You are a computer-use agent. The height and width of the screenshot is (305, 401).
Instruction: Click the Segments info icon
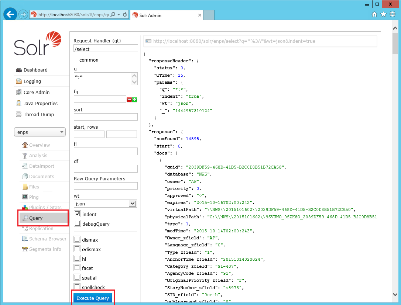[25, 249]
